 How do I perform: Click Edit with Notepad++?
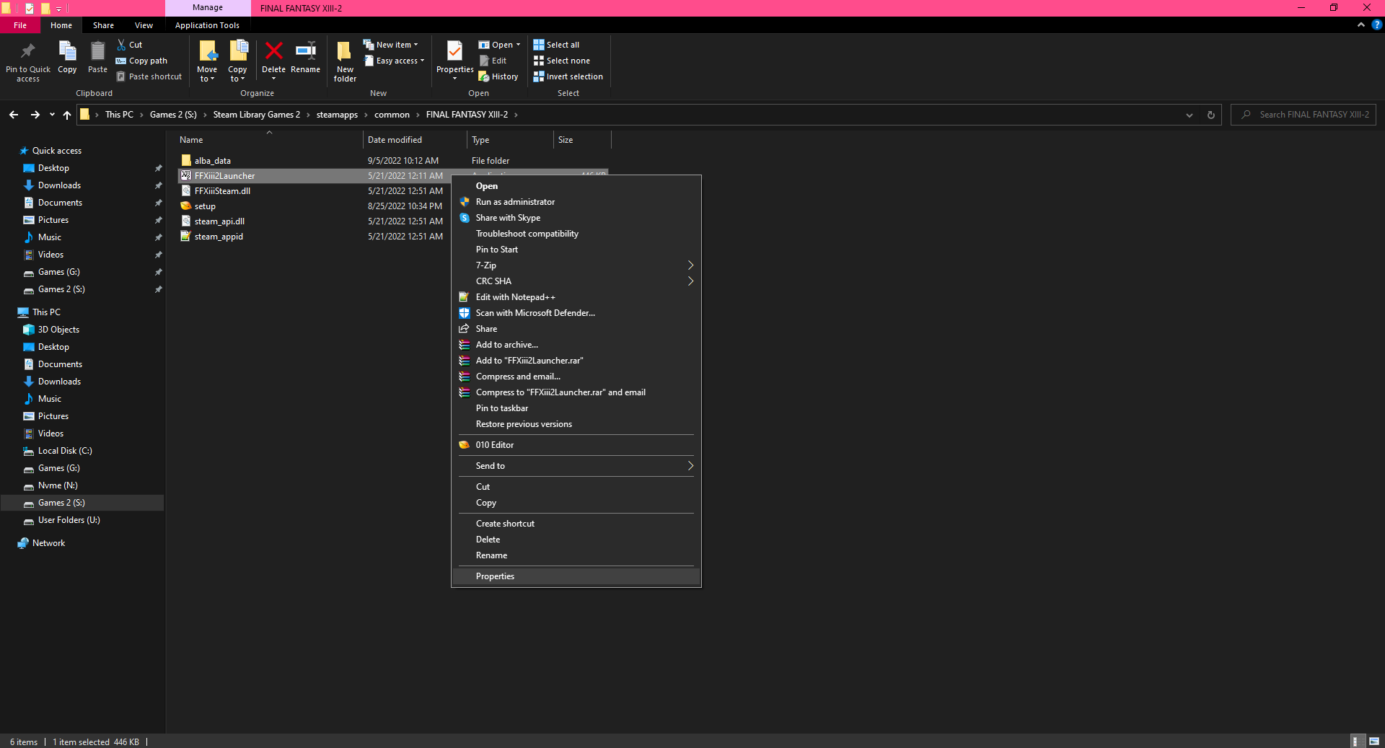(x=576, y=297)
